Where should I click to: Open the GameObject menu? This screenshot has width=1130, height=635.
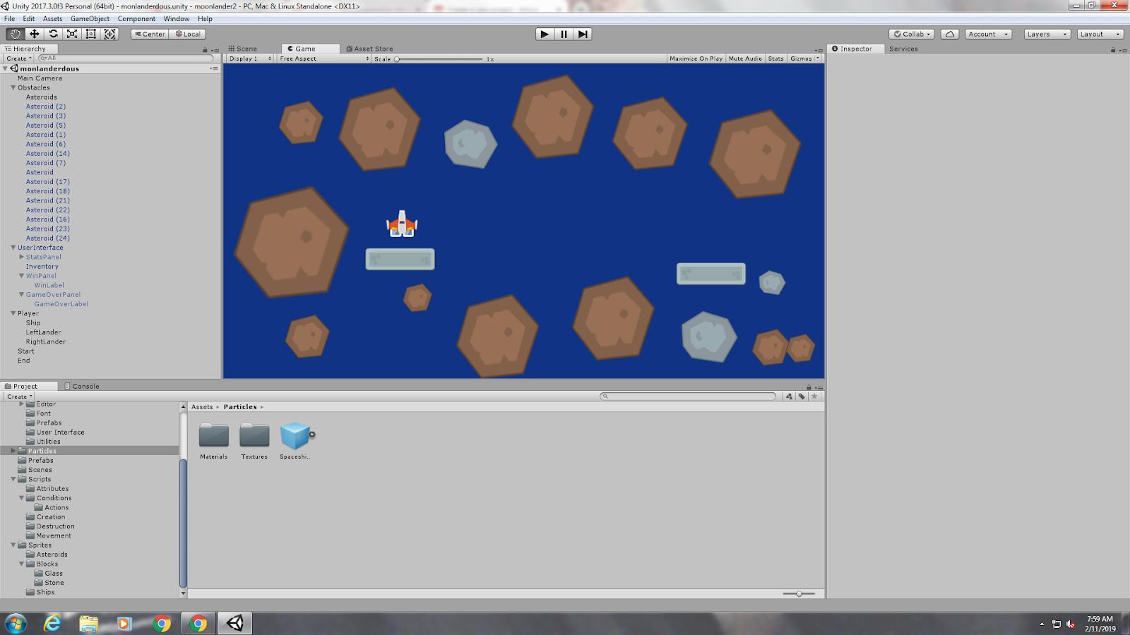click(90, 19)
